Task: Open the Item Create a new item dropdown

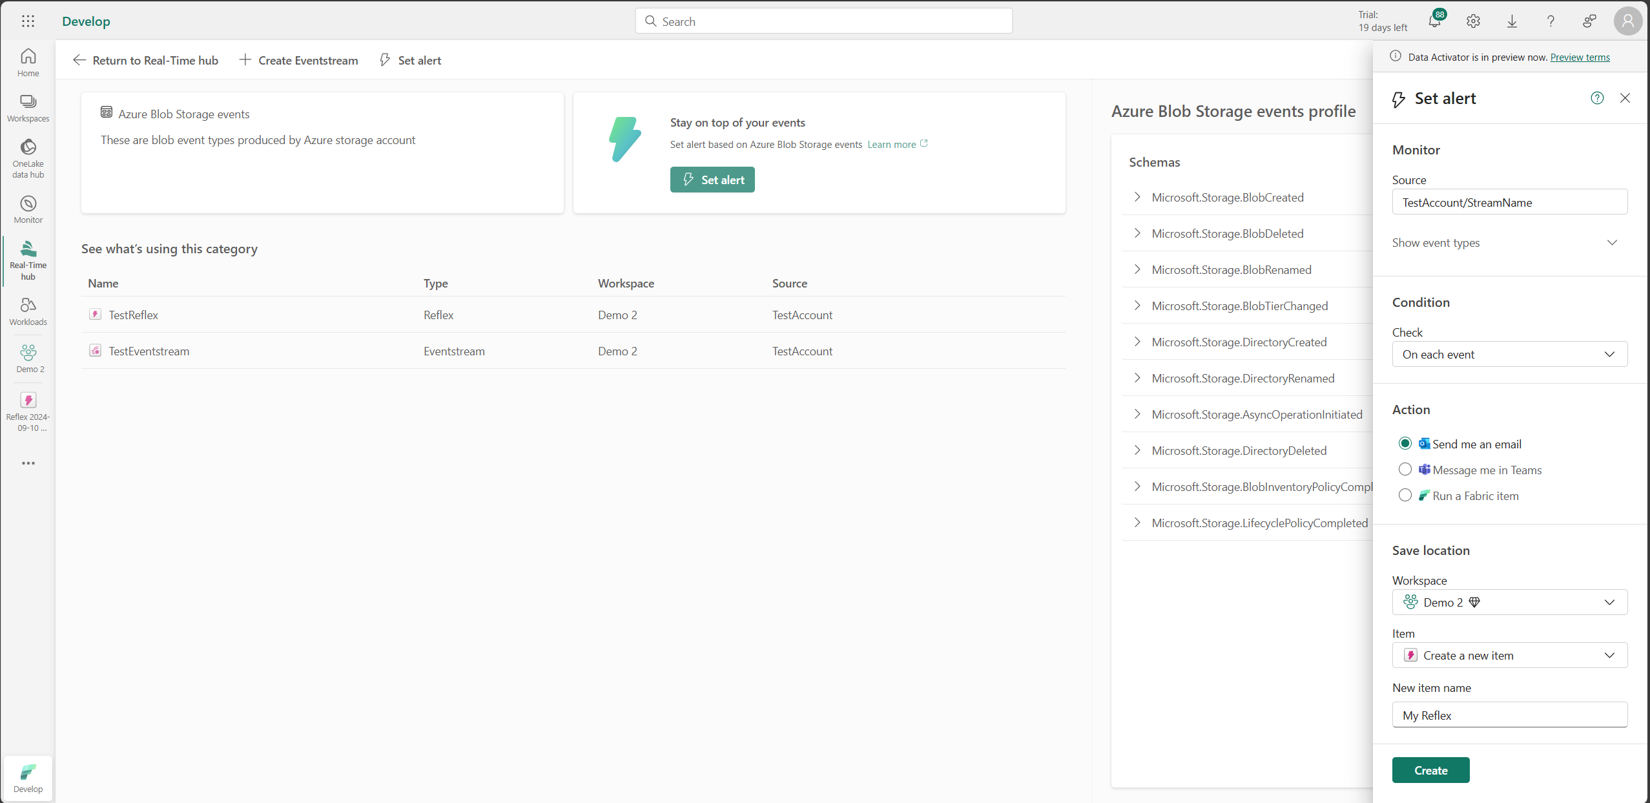Action: [x=1509, y=655]
